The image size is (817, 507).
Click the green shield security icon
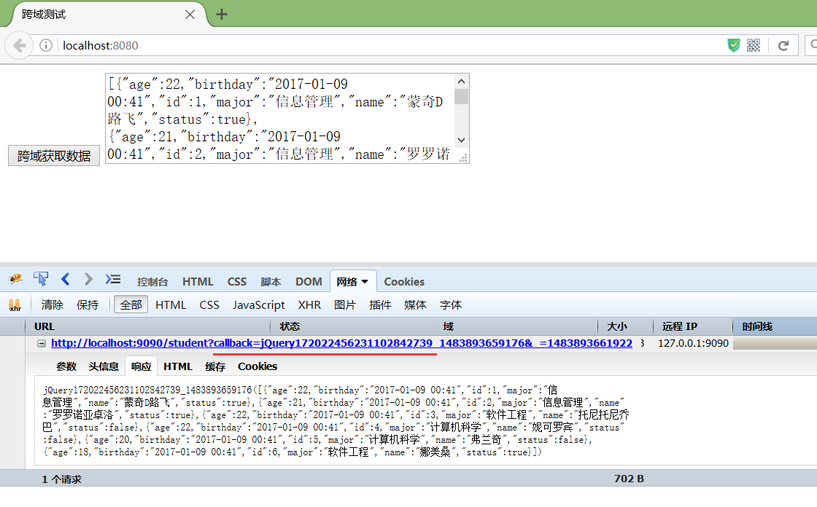734,46
